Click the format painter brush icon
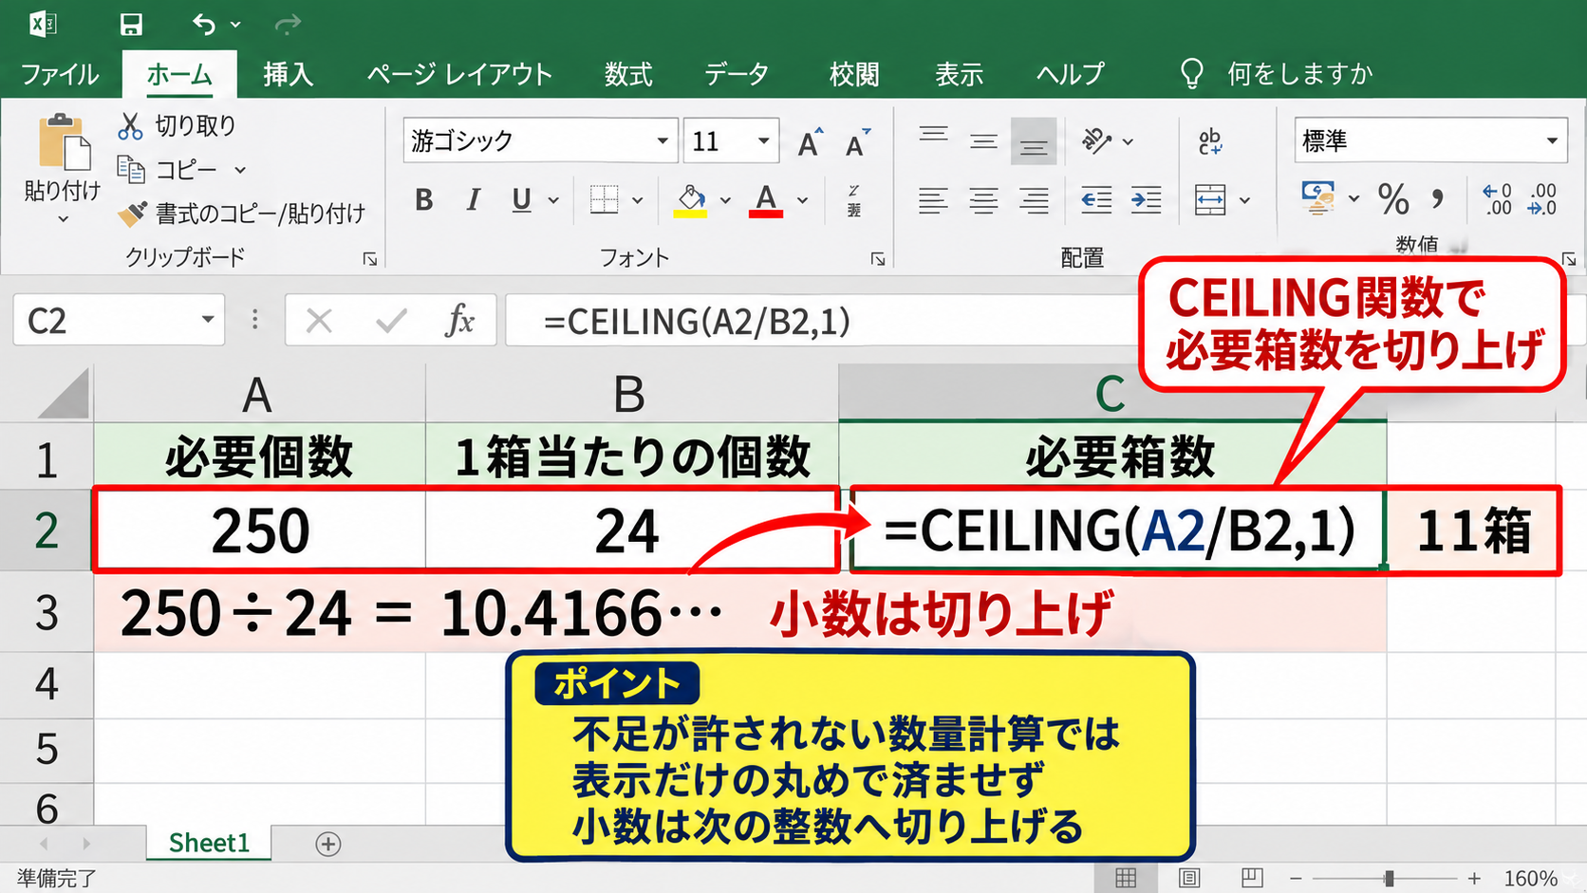This screenshot has width=1587, height=893. 132,214
